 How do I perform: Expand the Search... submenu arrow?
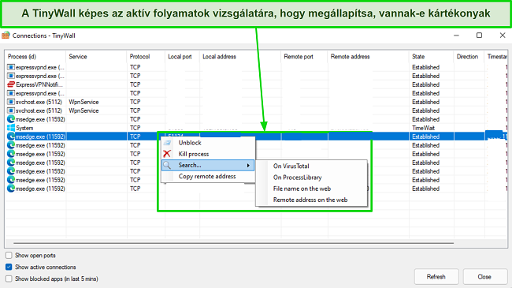(248, 165)
